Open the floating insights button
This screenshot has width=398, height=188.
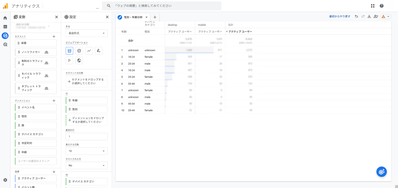tap(382, 172)
